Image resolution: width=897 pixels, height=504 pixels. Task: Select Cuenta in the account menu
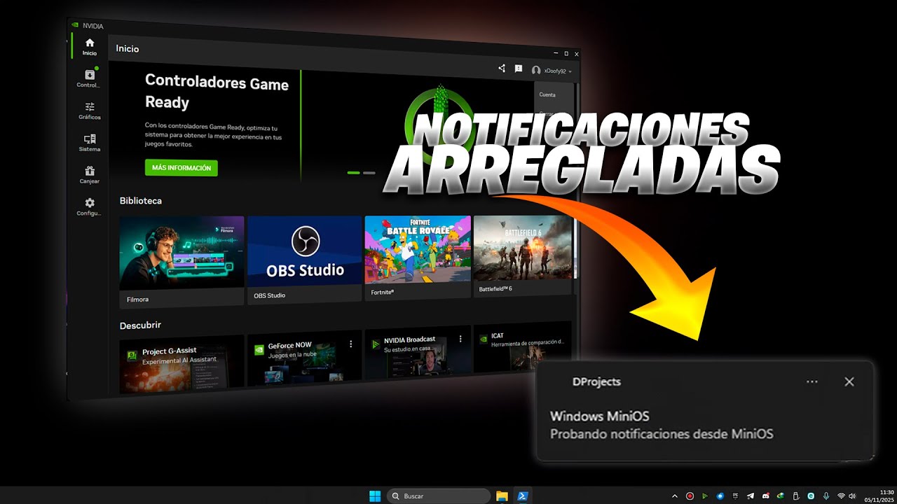pyautogui.click(x=547, y=94)
